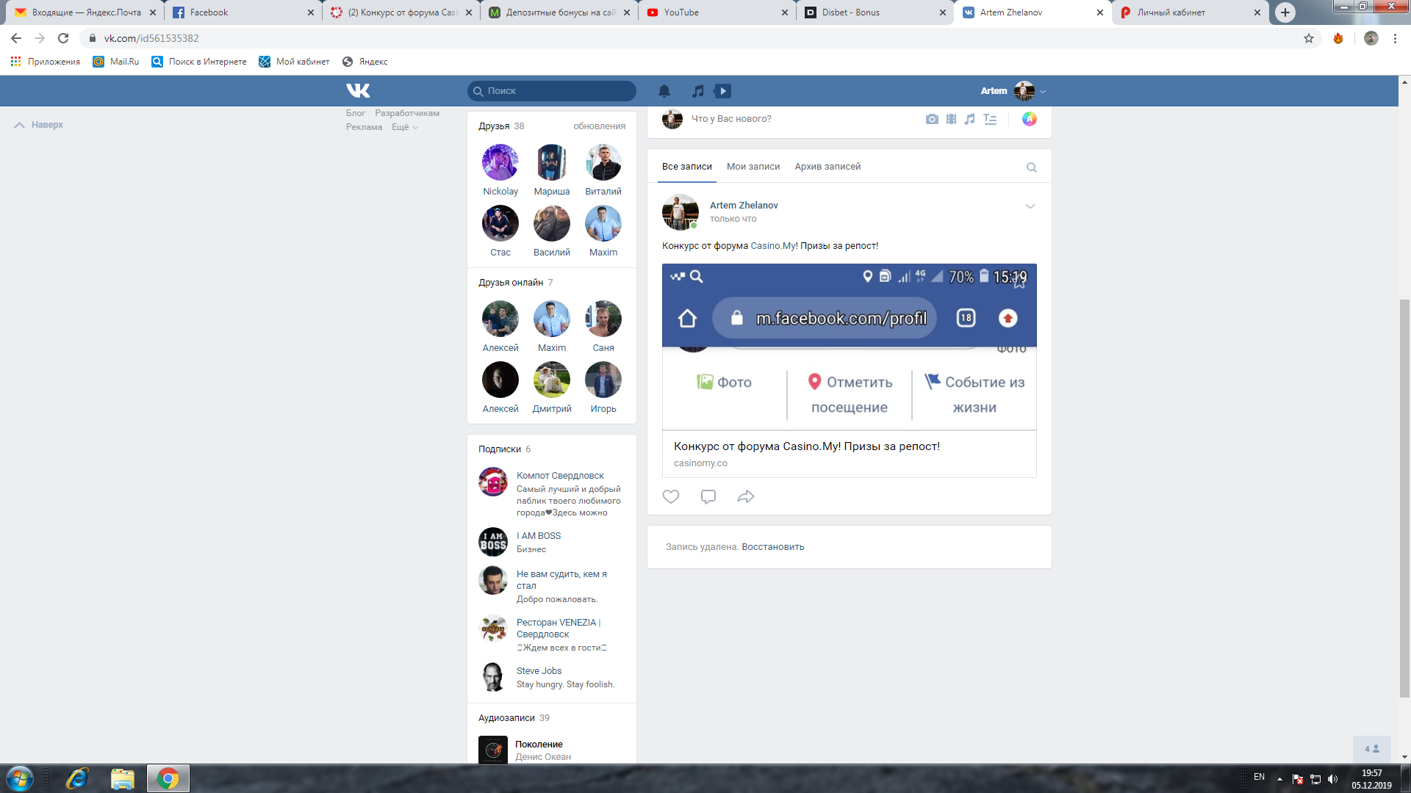Open VK music player icon

point(698,91)
